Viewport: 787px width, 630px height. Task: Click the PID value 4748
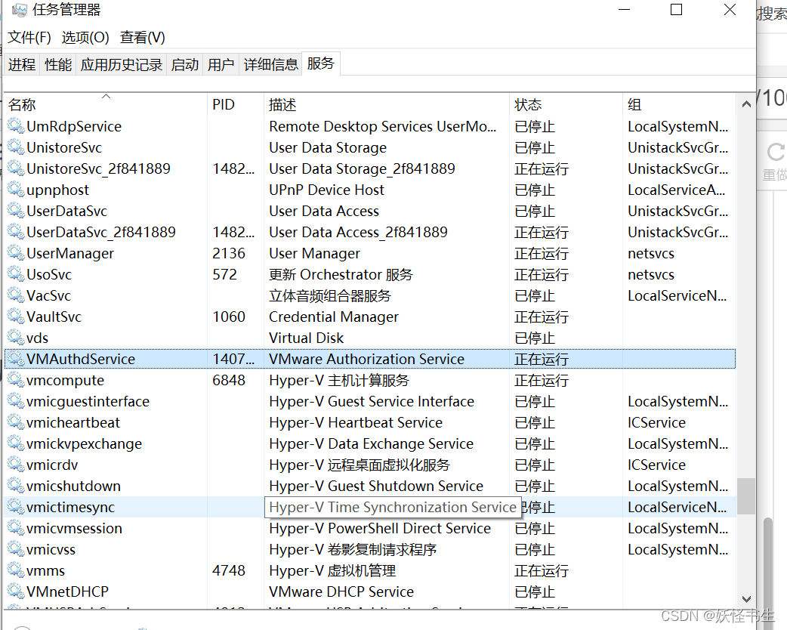point(229,570)
